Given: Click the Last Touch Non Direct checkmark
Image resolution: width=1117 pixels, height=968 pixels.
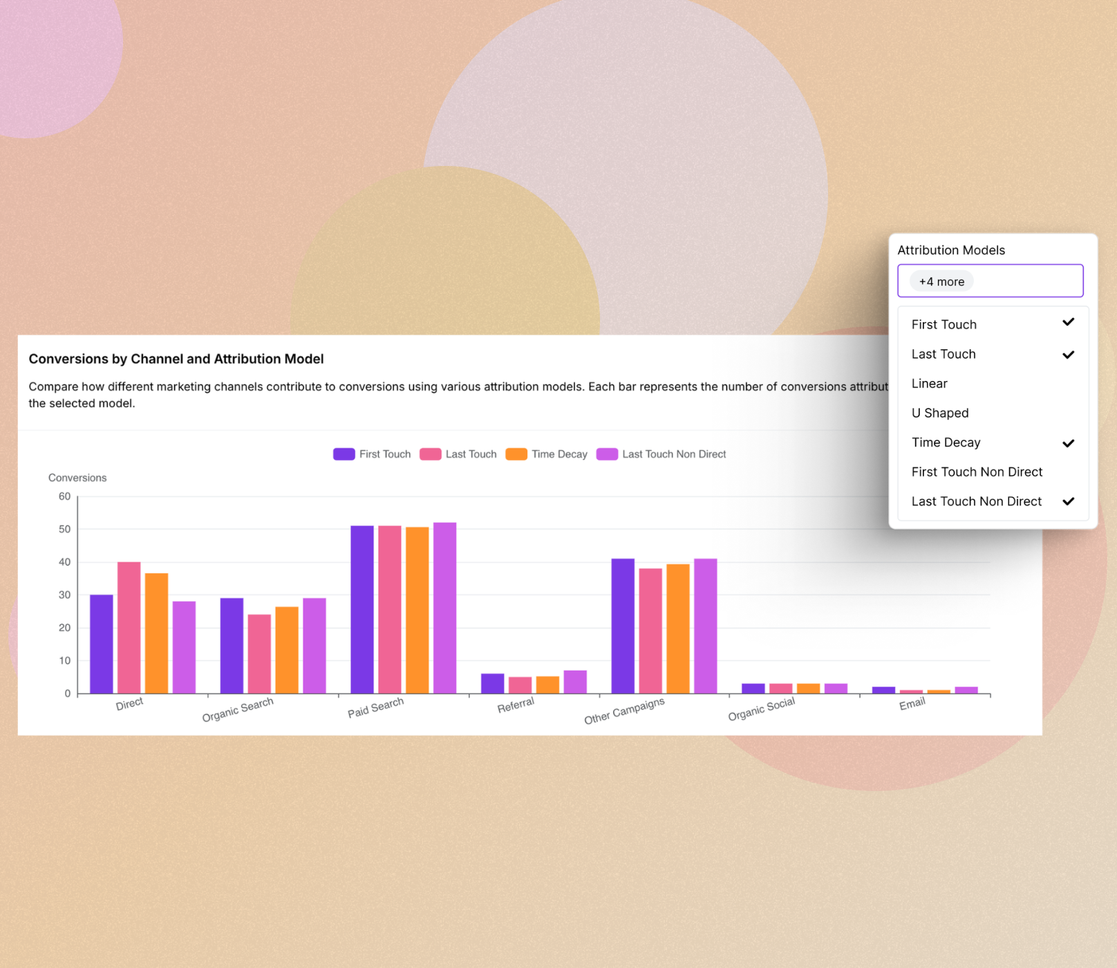Looking at the screenshot, I should (x=1068, y=501).
